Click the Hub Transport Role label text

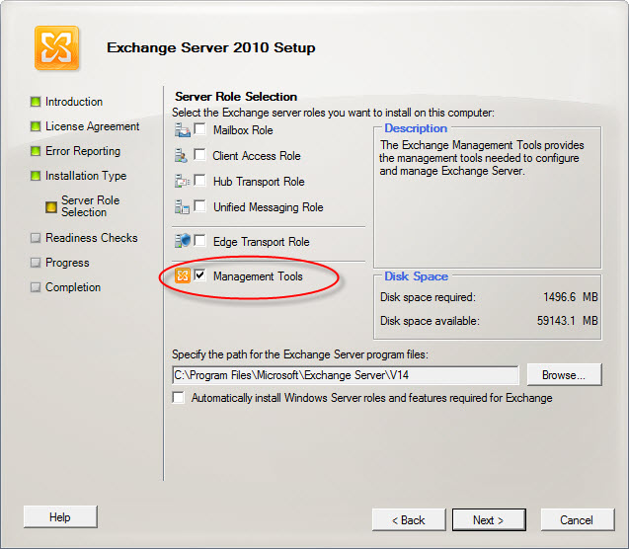point(259,182)
